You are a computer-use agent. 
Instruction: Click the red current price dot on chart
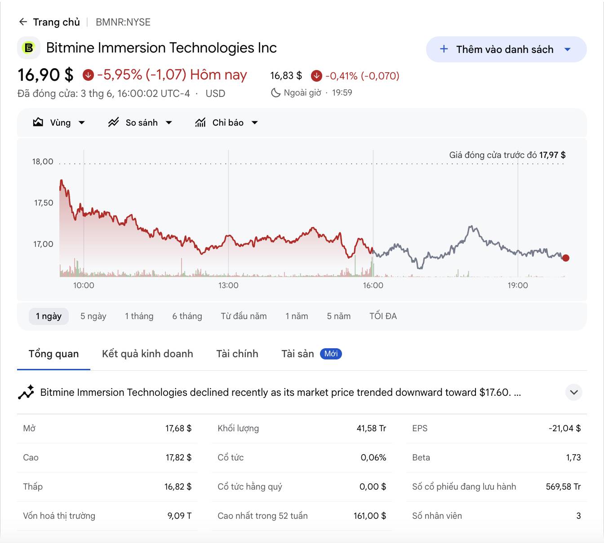point(566,258)
